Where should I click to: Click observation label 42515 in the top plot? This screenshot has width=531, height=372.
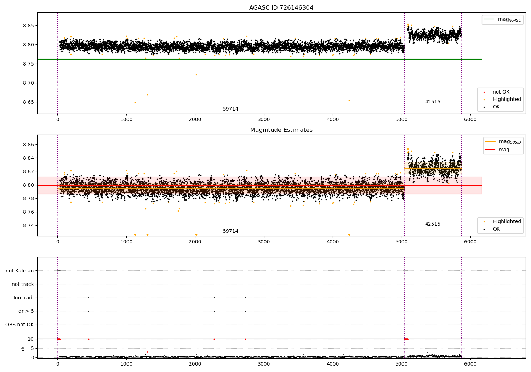pos(433,102)
